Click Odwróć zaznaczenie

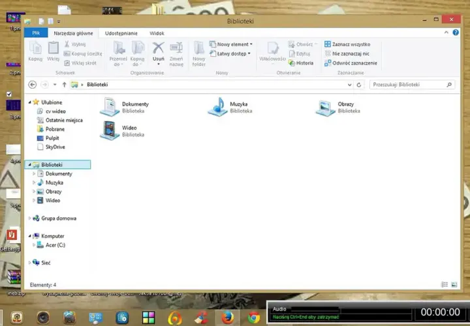351,63
